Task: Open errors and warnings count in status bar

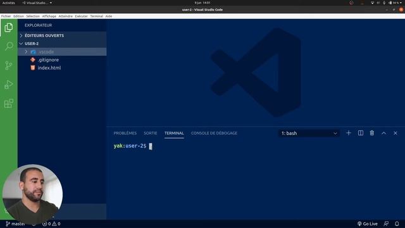Action: tap(51, 224)
